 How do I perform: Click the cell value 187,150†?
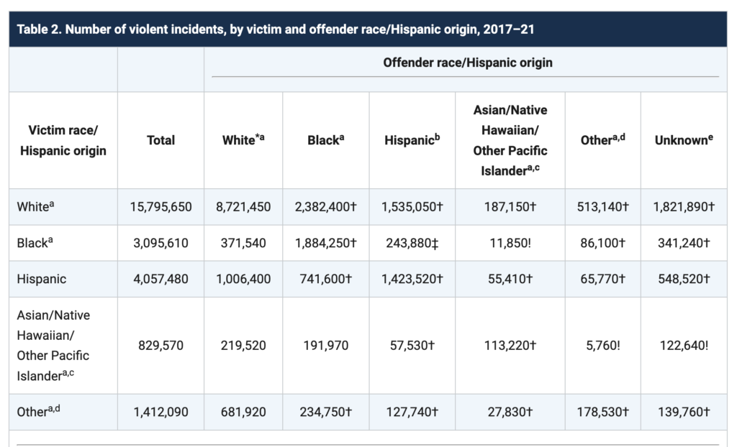click(x=510, y=207)
